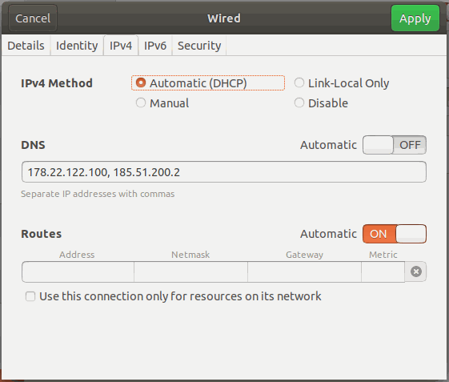449x382 pixels.
Task: Select the IPv4 tab
Action: (x=121, y=46)
